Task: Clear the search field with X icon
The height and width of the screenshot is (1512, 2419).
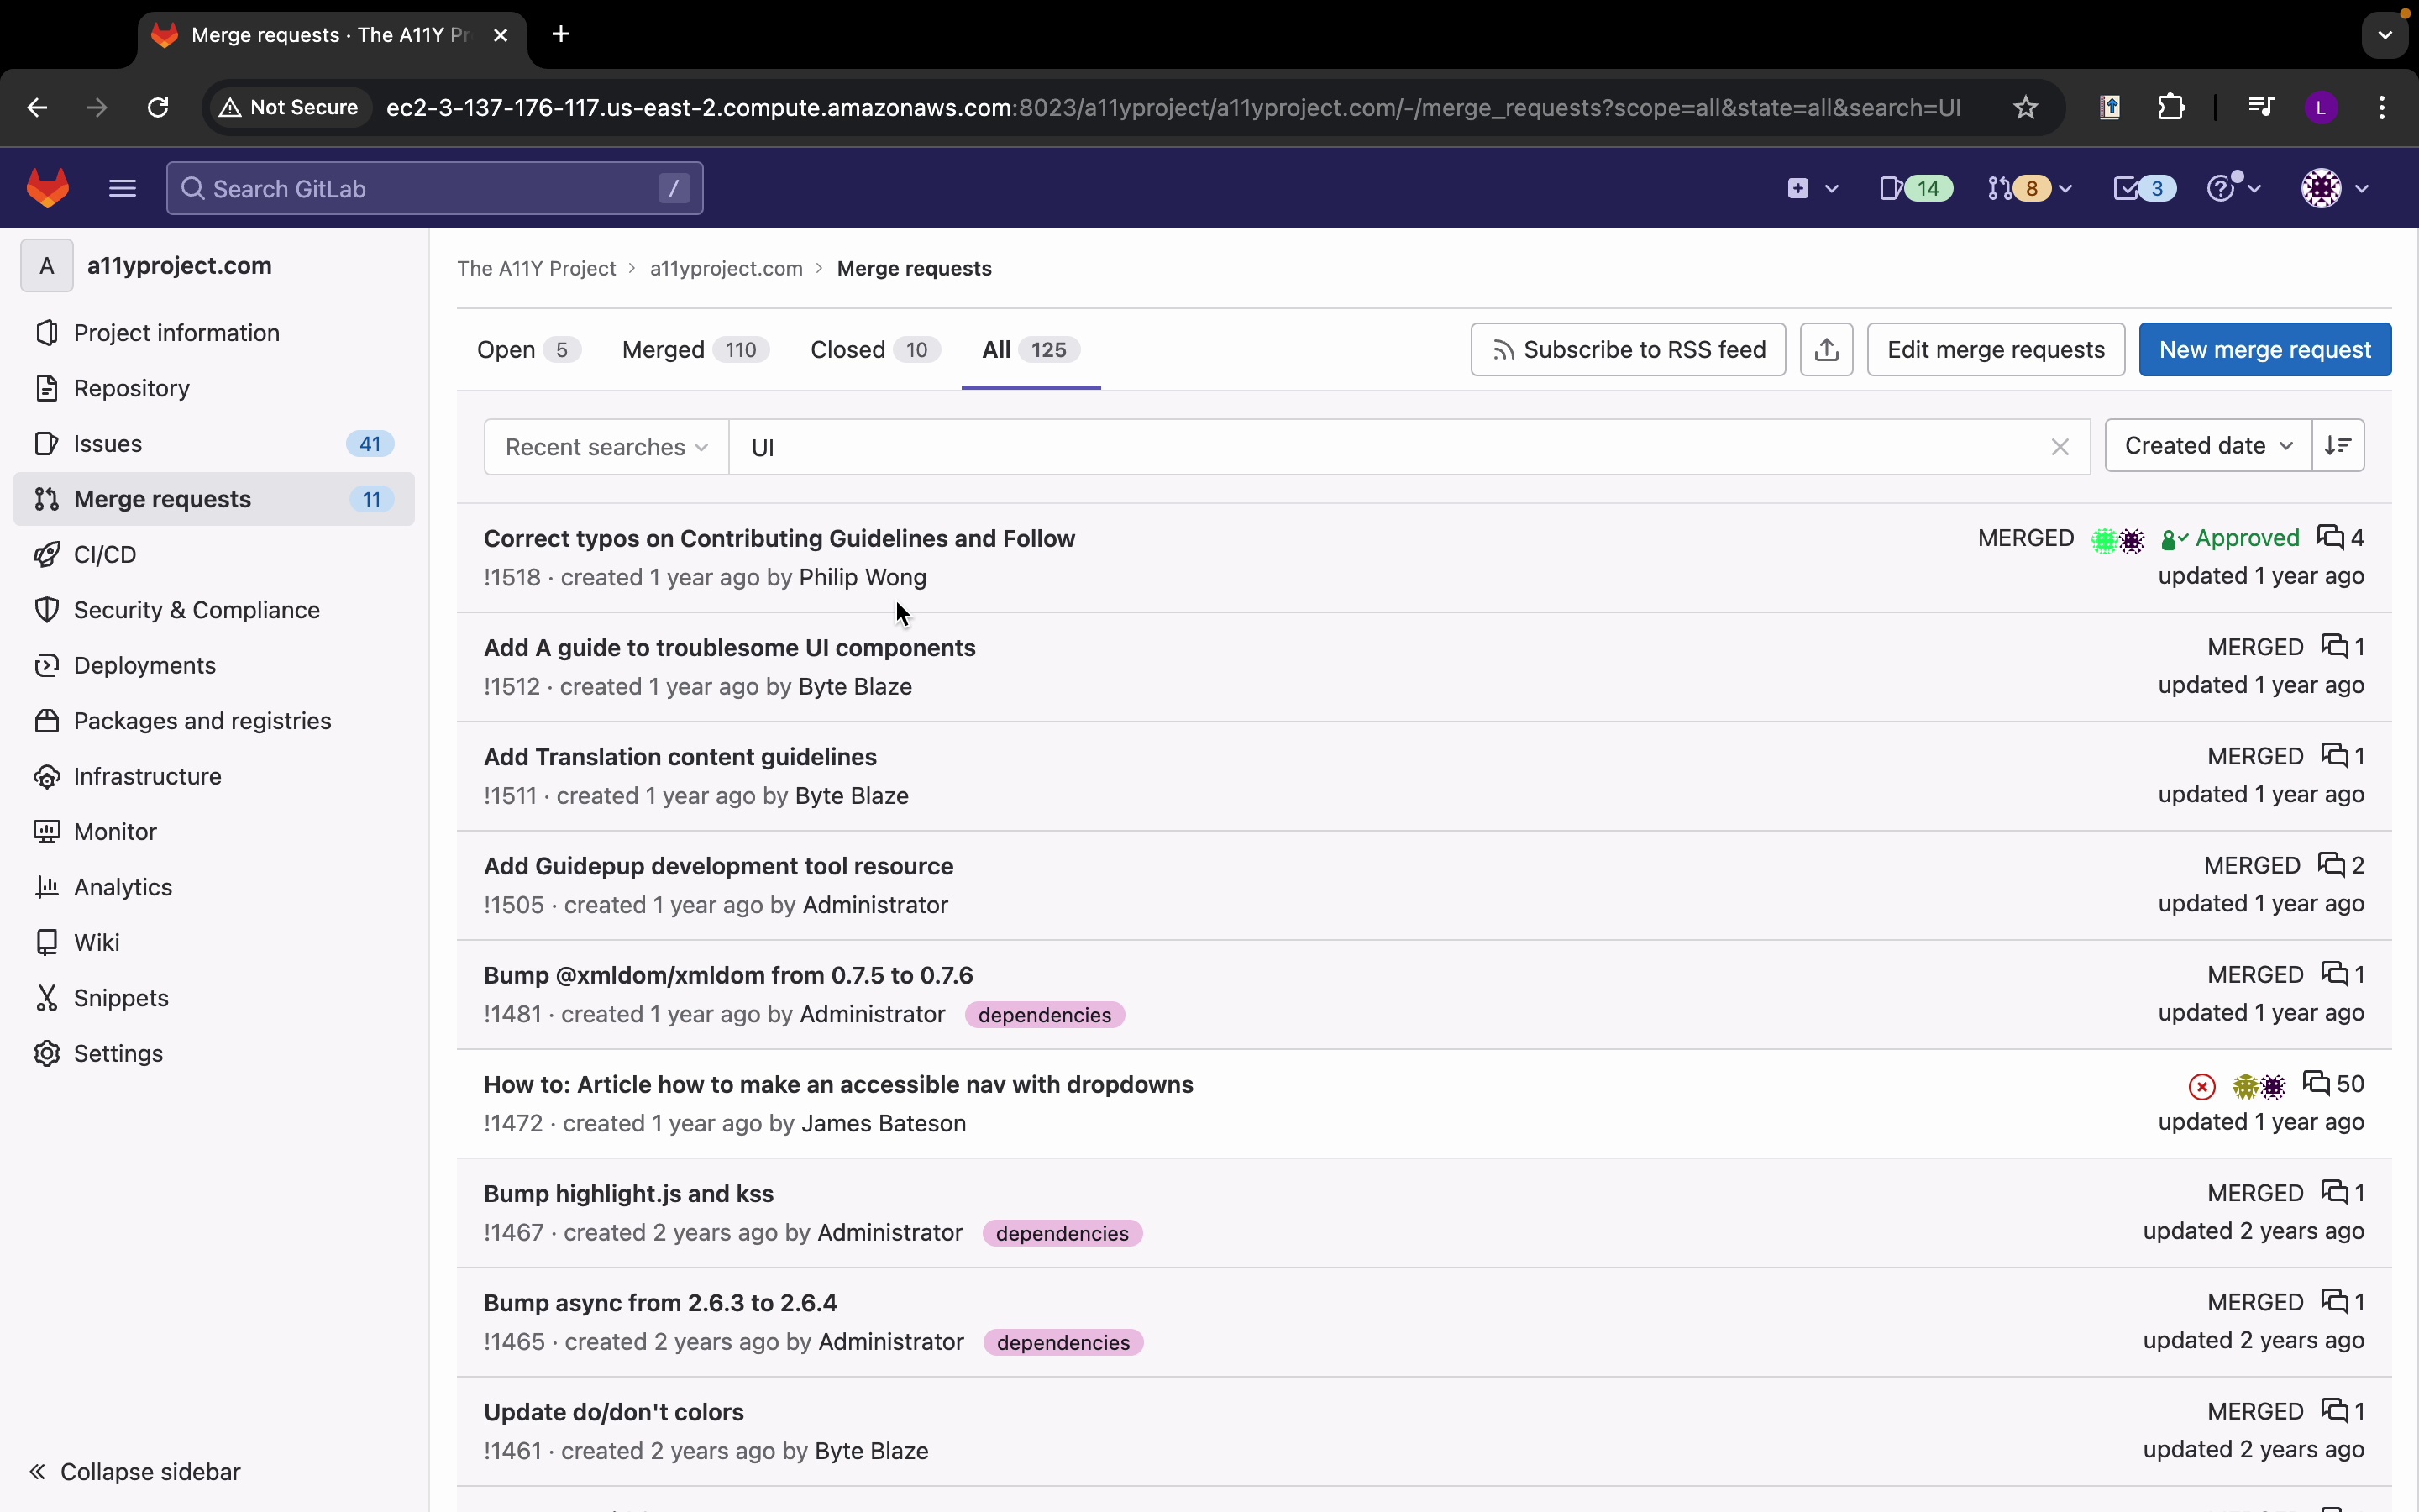Action: [x=2060, y=448]
